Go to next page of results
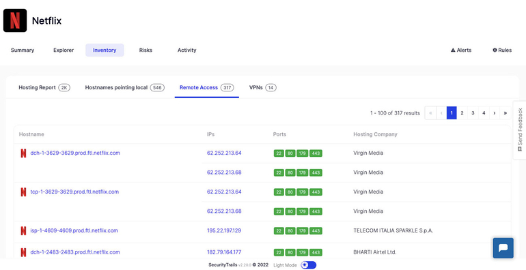 (x=494, y=113)
